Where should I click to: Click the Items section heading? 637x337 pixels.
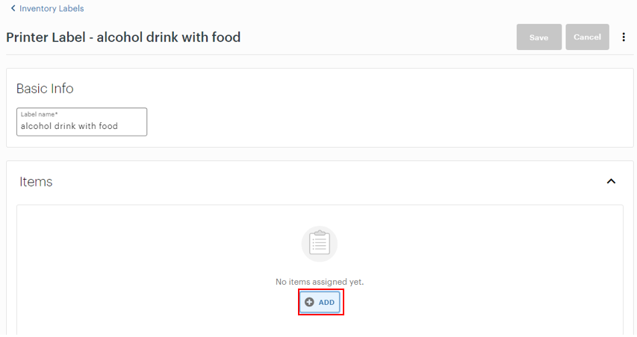point(36,182)
